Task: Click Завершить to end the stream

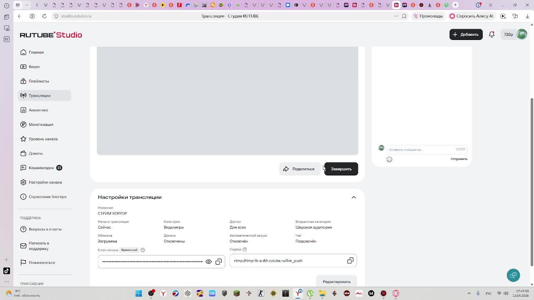Action: (x=341, y=169)
